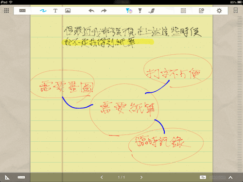Open the ruler shape tool at bottom left
Image resolution: width=243 pixels, height=182 pixels.
7,177
